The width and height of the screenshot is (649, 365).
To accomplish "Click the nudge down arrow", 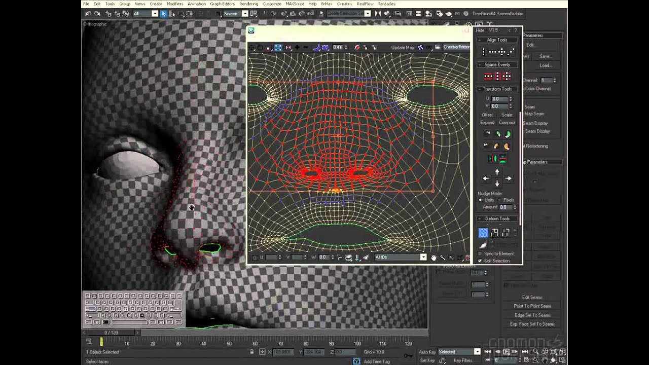I will point(497,184).
